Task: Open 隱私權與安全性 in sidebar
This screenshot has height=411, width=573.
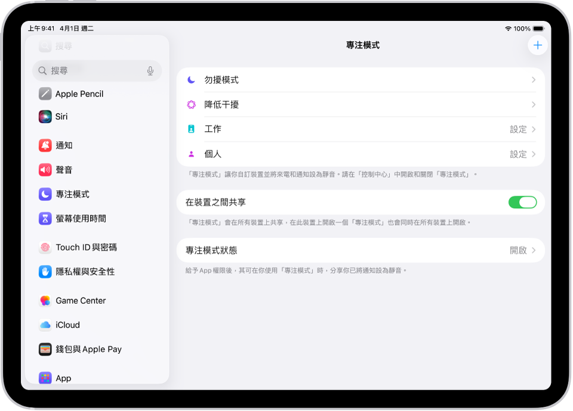Action: (97, 272)
